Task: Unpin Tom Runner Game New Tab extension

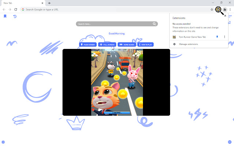Action: click(217, 37)
